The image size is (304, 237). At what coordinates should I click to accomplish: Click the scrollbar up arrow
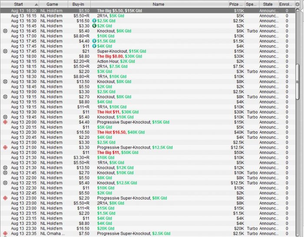[297, 10]
